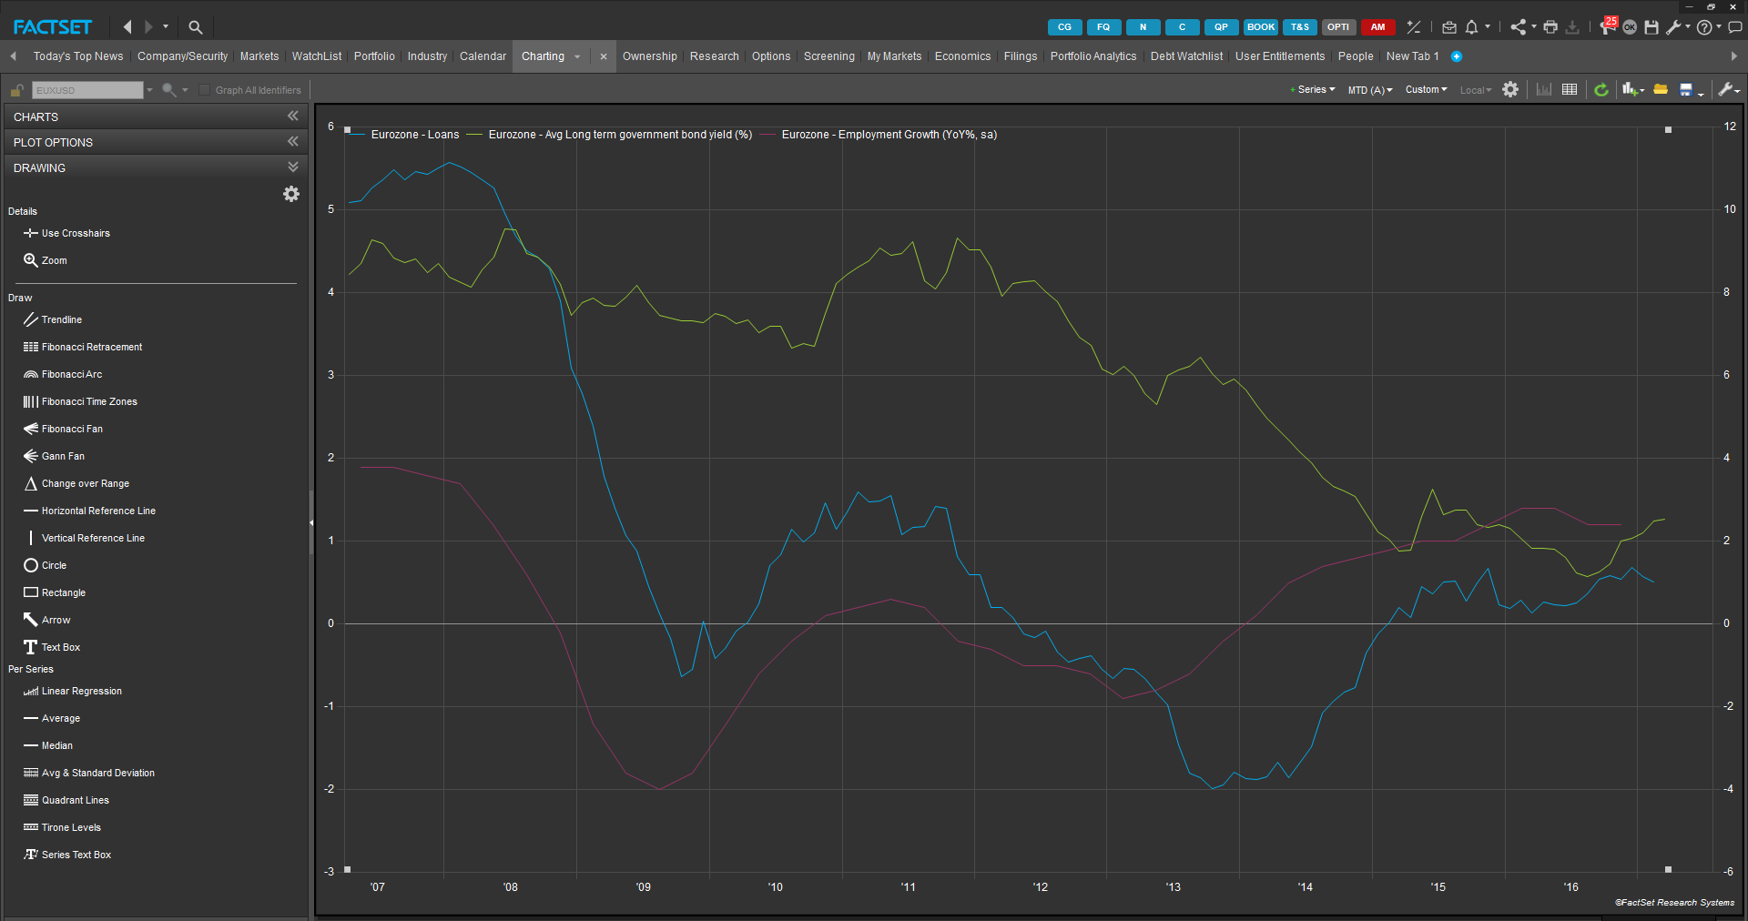Open the alerts bell icon

[1471, 27]
